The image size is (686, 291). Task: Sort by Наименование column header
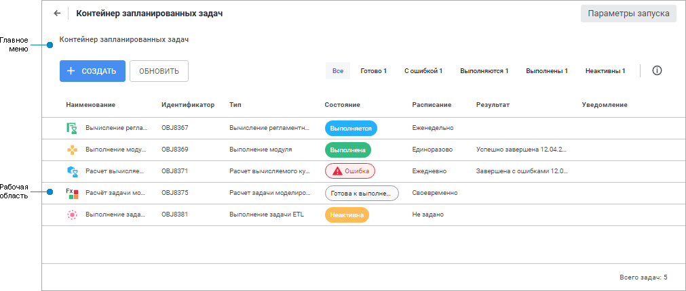[90, 105]
